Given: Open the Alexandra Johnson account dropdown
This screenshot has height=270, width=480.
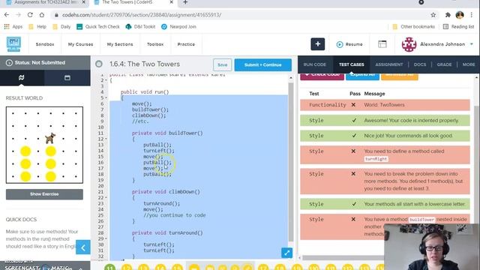Looking at the screenshot, I should coord(472,44).
